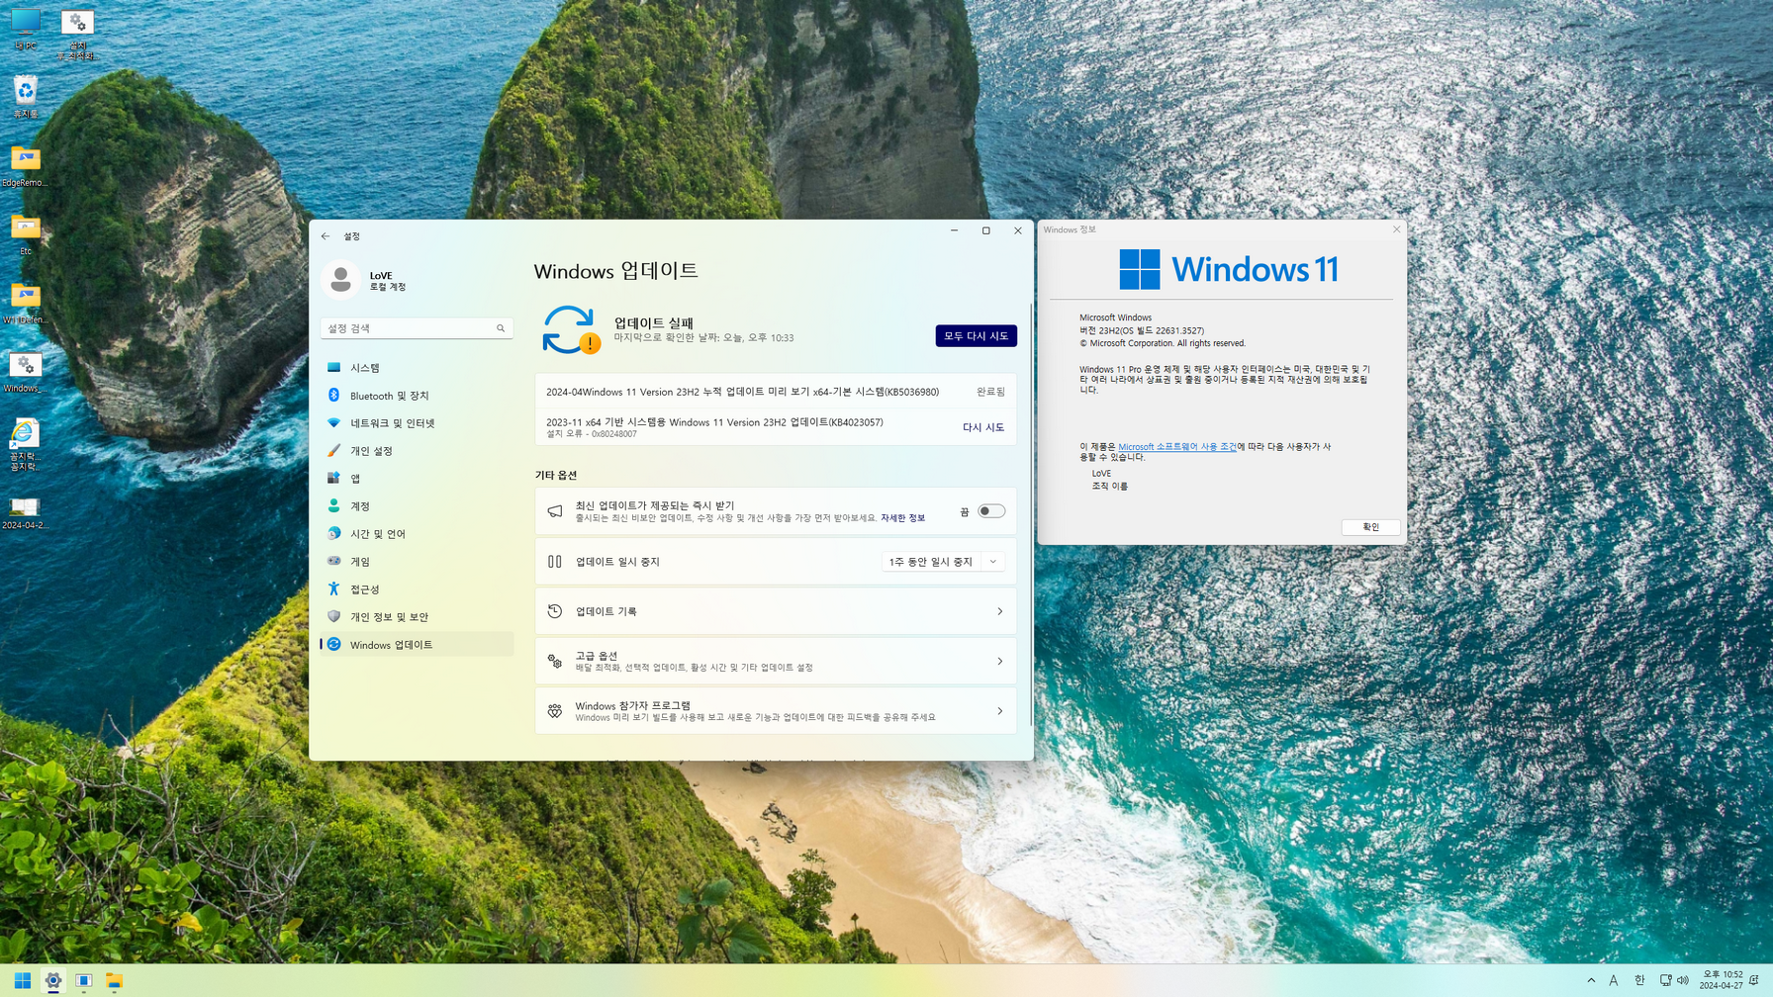The height and width of the screenshot is (997, 1773).
Task: Select the KB5036980 cumulative update row
Action: coord(776,392)
